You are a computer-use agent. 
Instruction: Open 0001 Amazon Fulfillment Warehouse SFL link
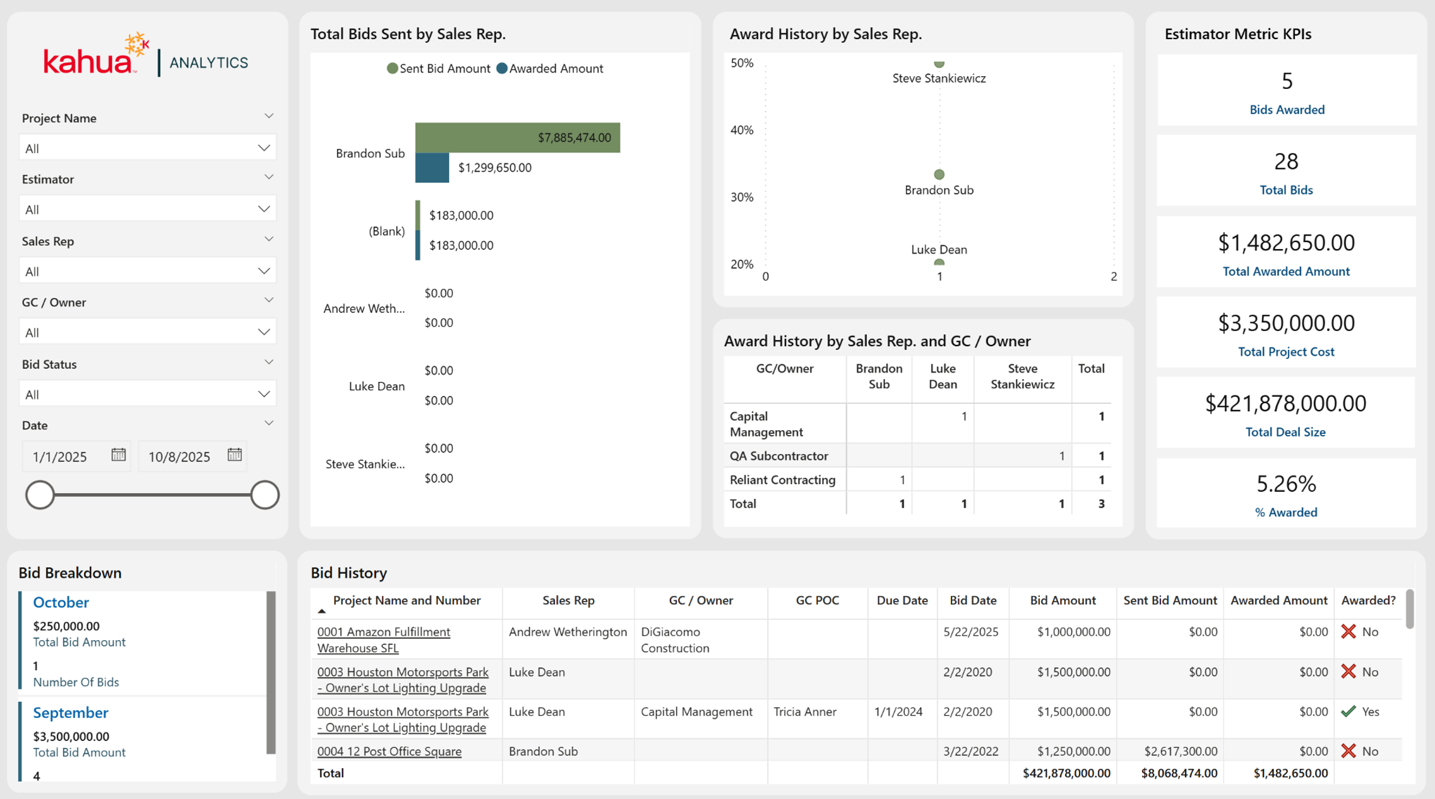[x=384, y=639]
